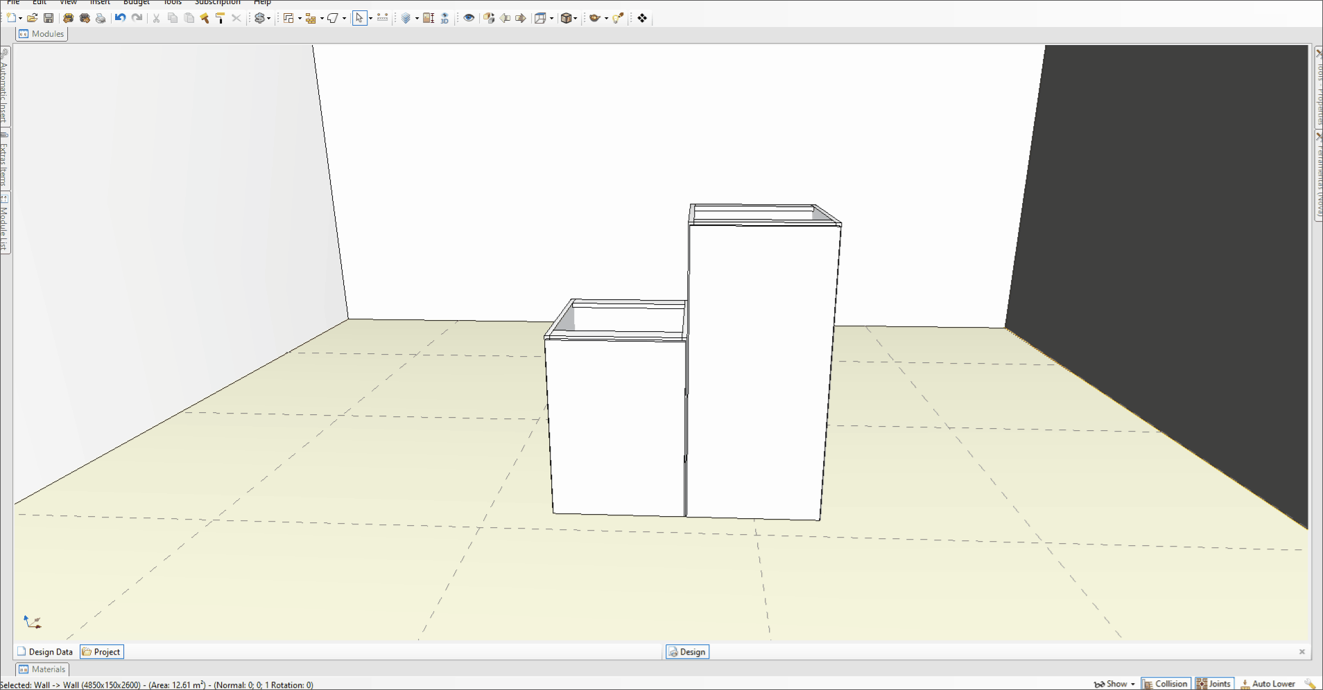The width and height of the screenshot is (1323, 690).
Task: Select the pointer selection tool
Action: (x=359, y=18)
